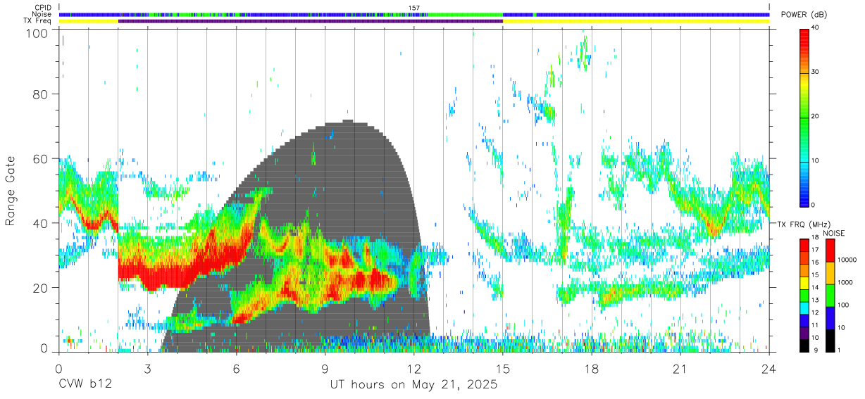Click the 'CPID' row label
Viewport: 865px width, 399px height.
[44, 8]
